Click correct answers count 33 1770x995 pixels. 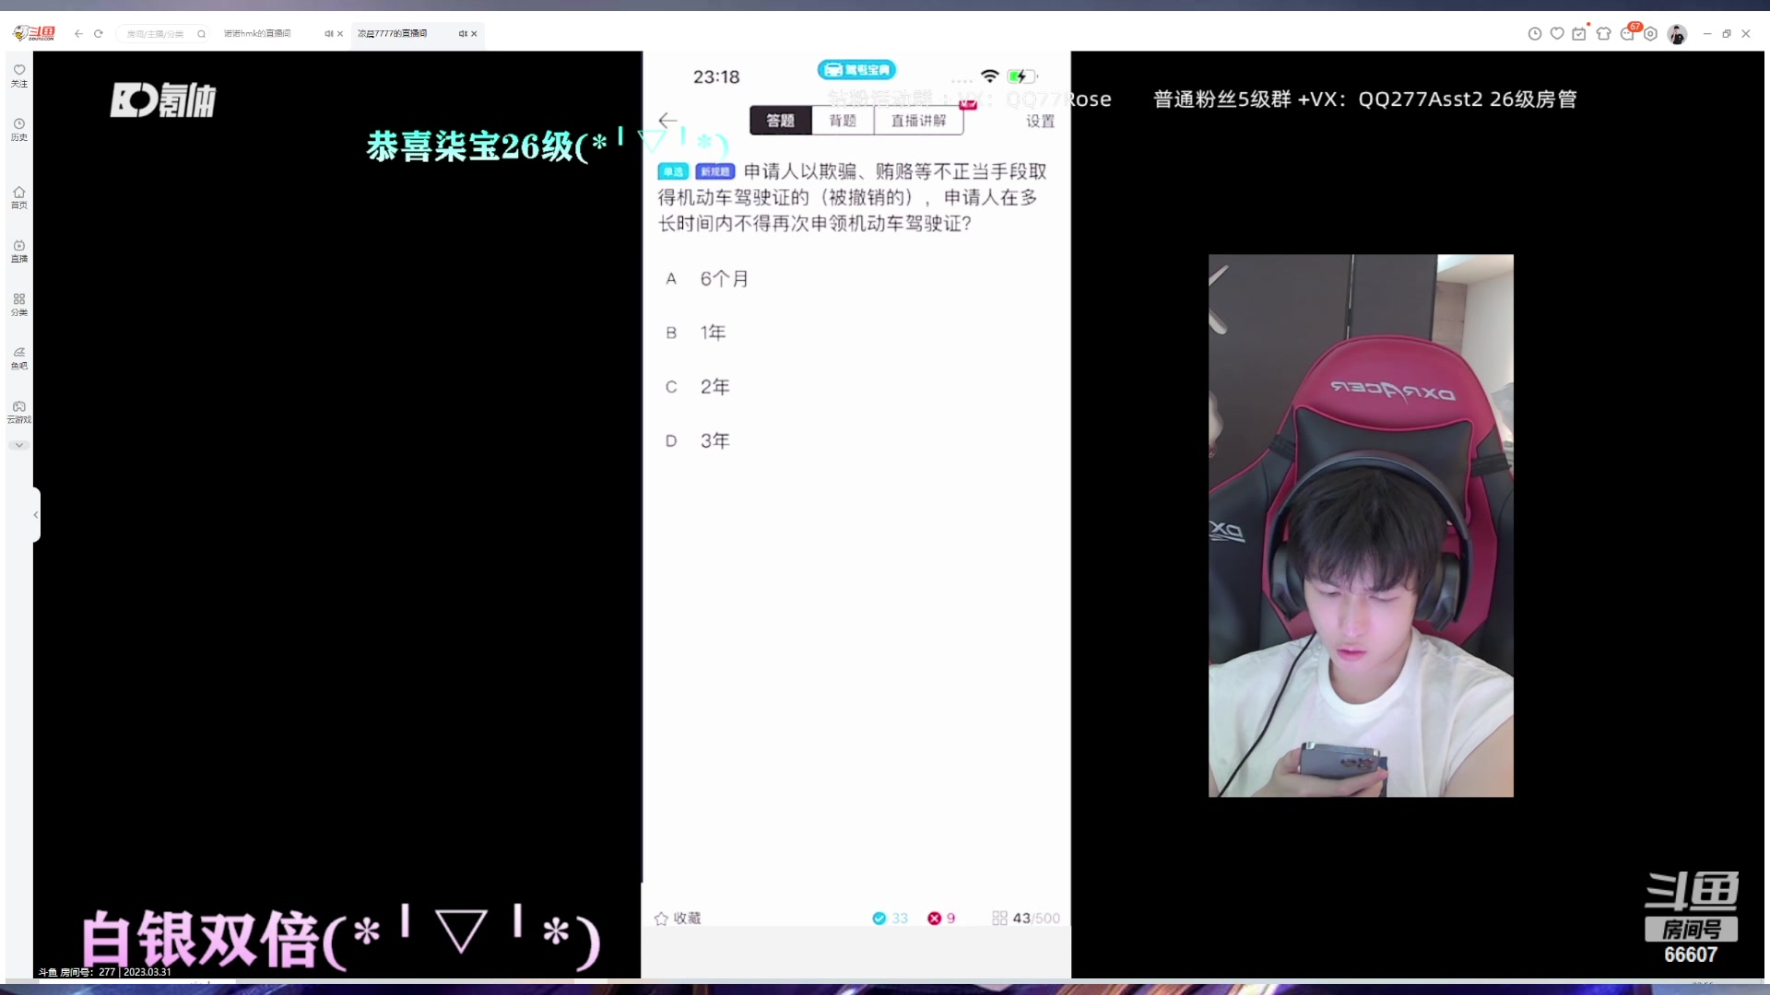(890, 919)
